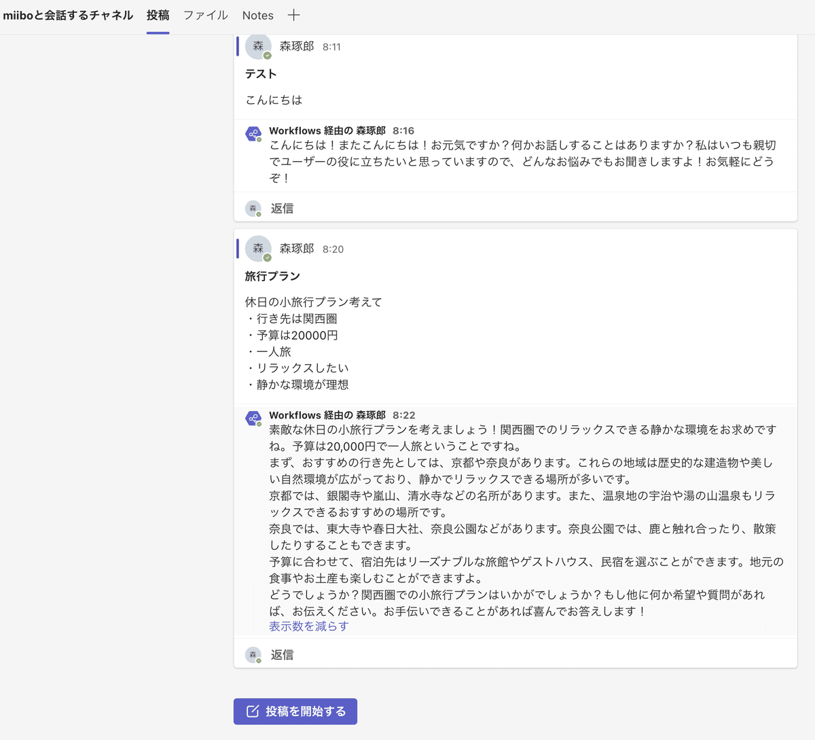
Task: Click the compose pencil icon on 投稿を開始する
Action: click(x=253, y=711)
